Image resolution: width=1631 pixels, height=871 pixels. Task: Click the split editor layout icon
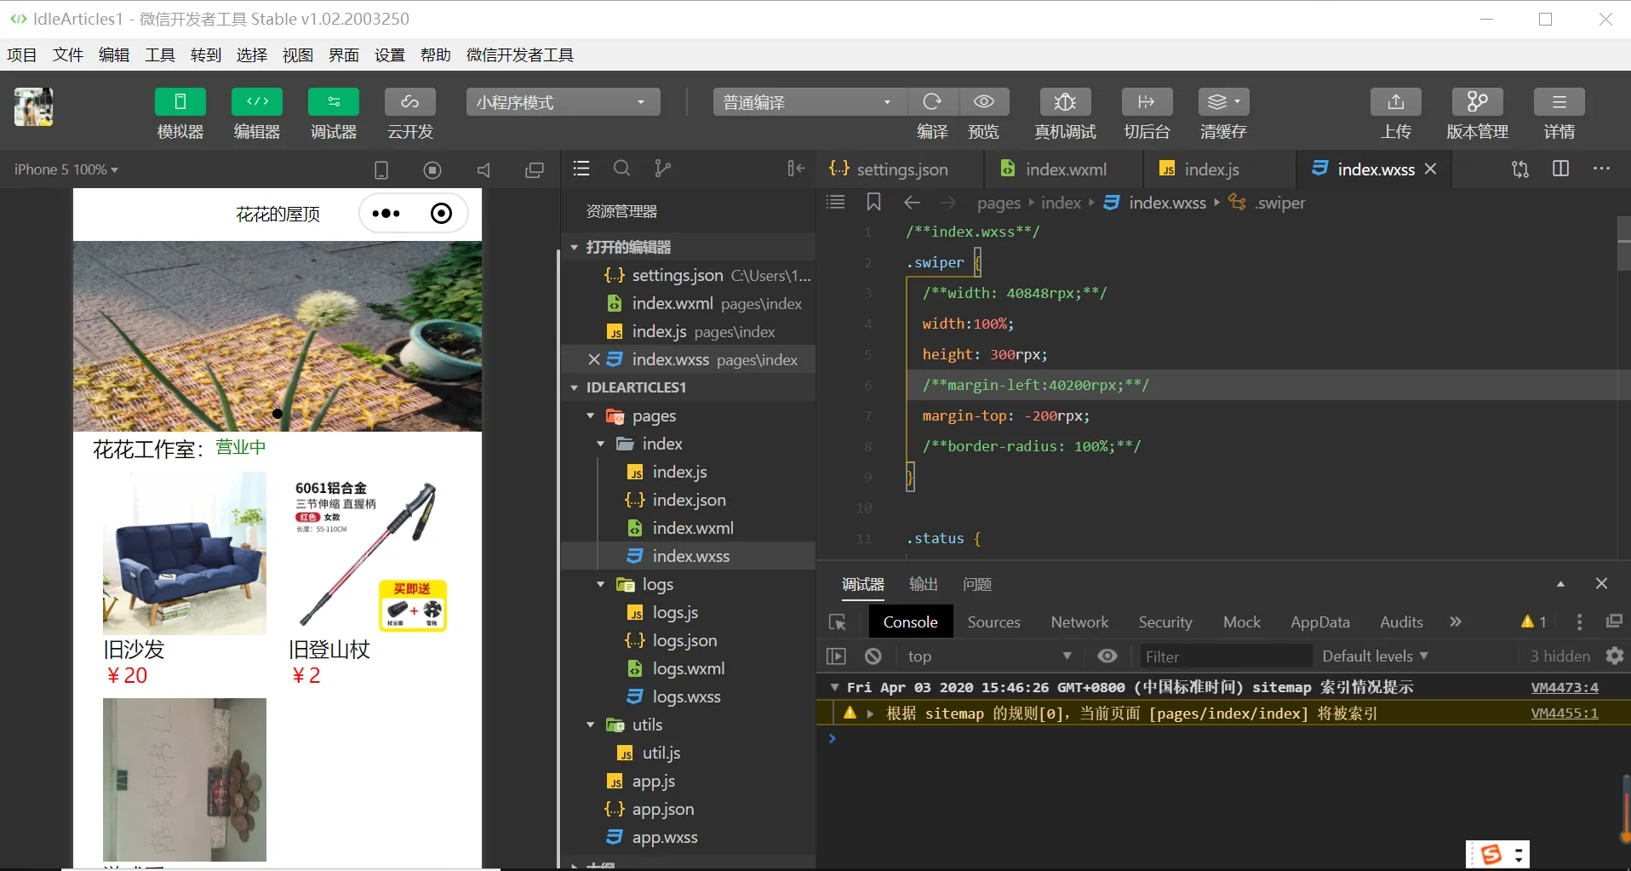(1560, 169)
